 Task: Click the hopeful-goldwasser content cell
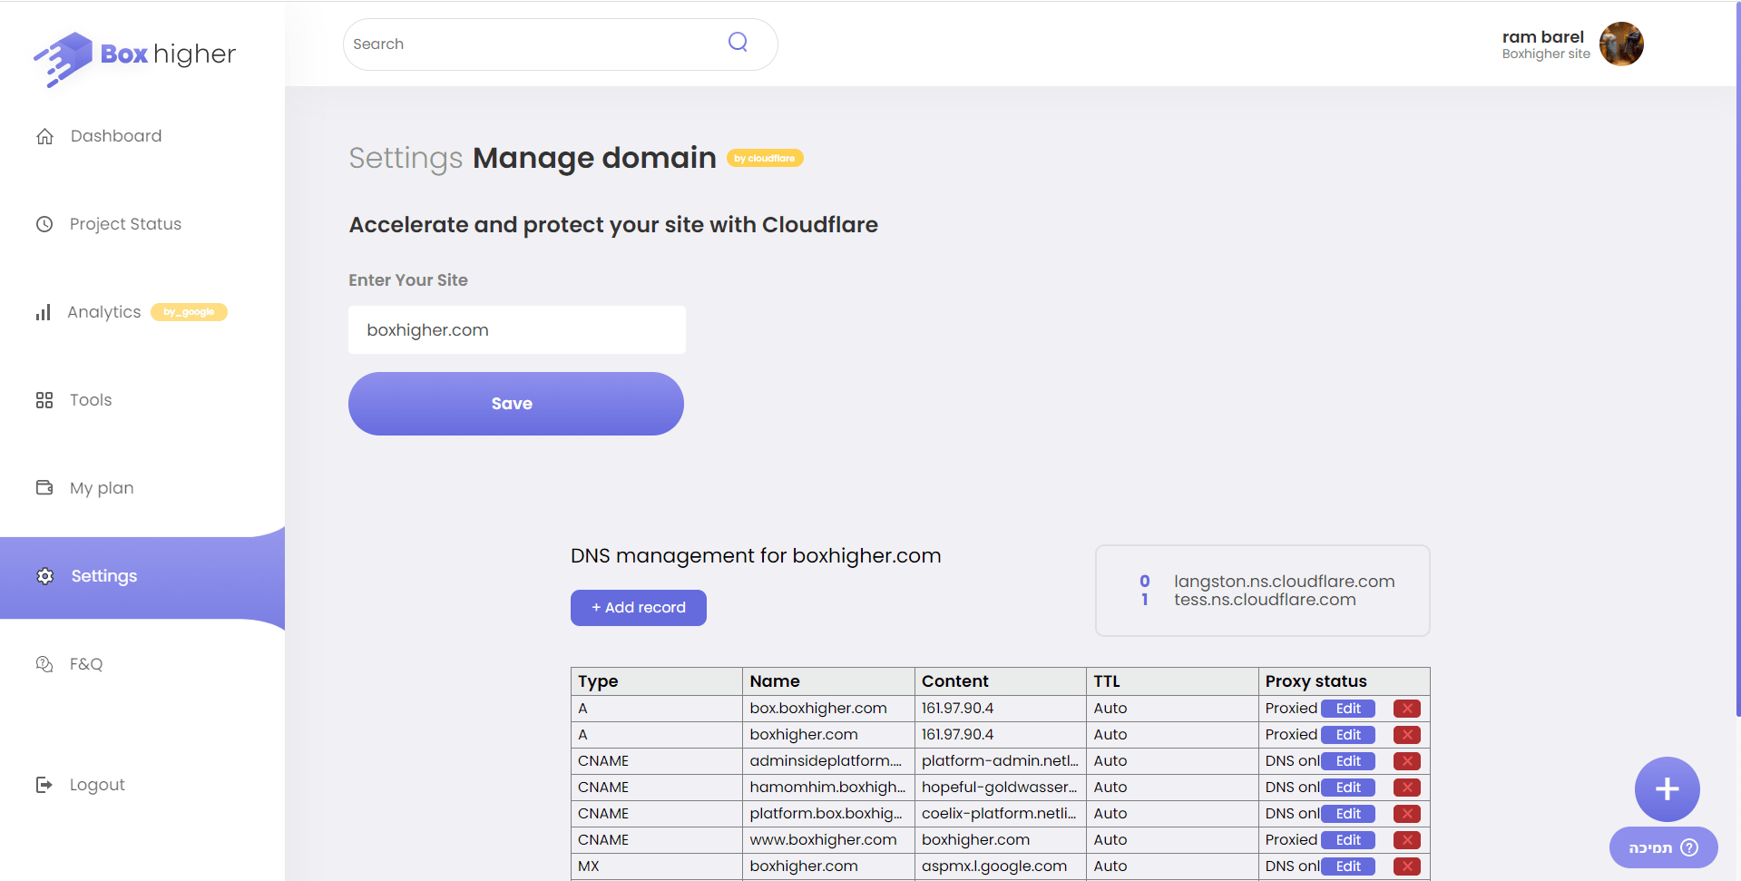[x=1001, y=788]
